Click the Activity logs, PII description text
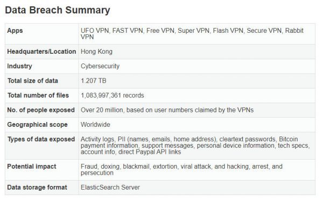The image size is (323, 201). [x=195, y=146]
